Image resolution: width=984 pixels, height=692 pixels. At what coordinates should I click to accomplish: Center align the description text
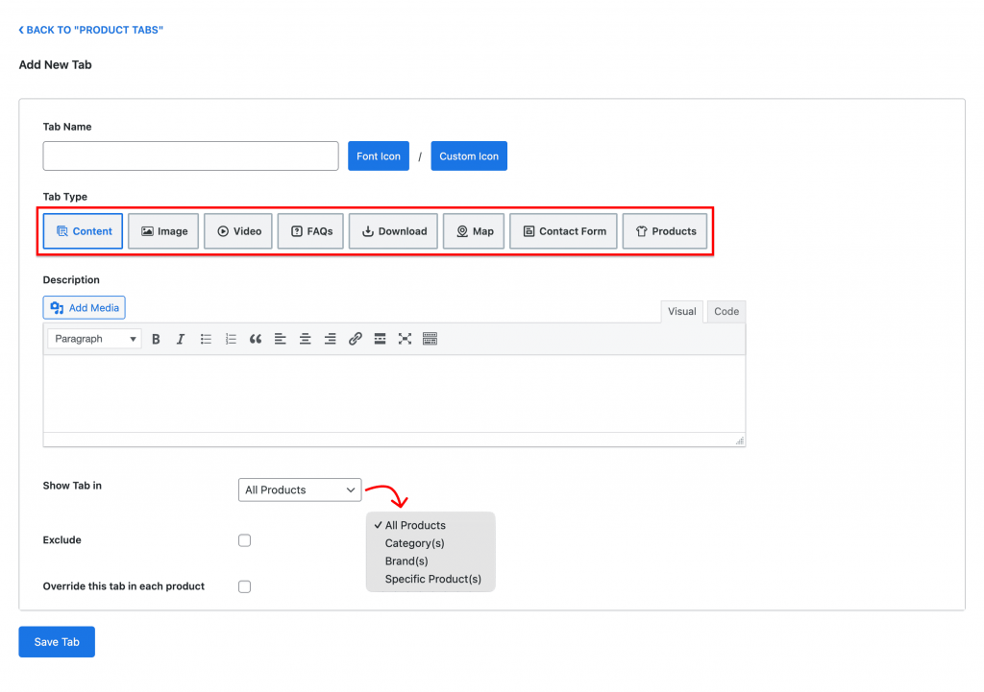[306, 339]
